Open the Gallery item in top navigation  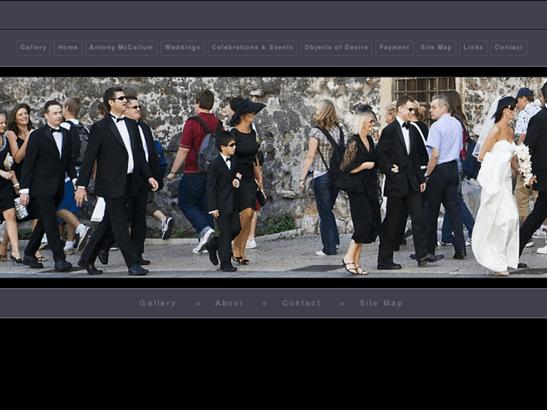point(34,48)
